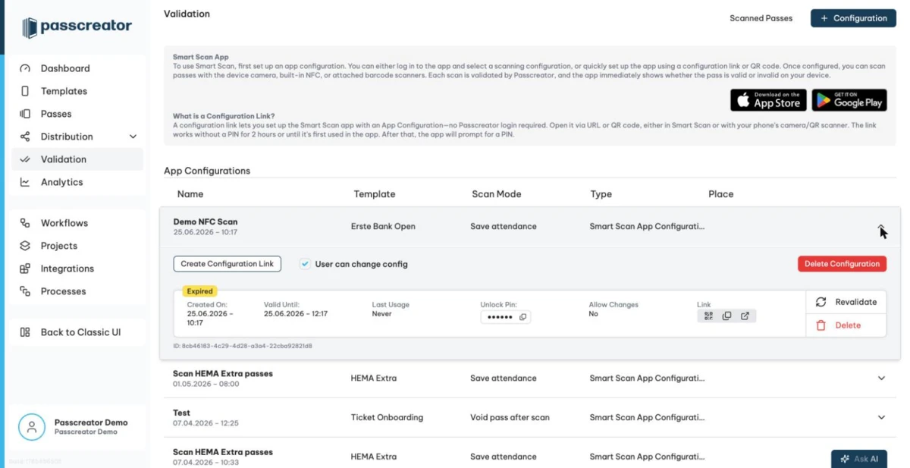Click the red trash icon
This screenshot has height=468, width=910.
pyautogui.click(x=821, y=325)
